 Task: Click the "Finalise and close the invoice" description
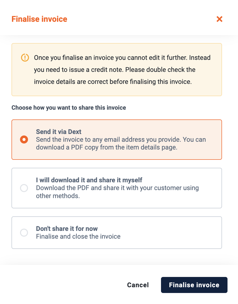click(78, 236)
